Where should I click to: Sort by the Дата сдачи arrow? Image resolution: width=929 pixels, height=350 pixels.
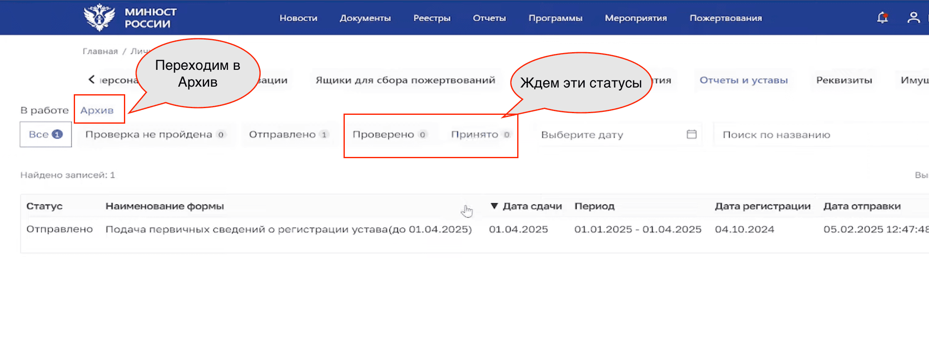494,206
